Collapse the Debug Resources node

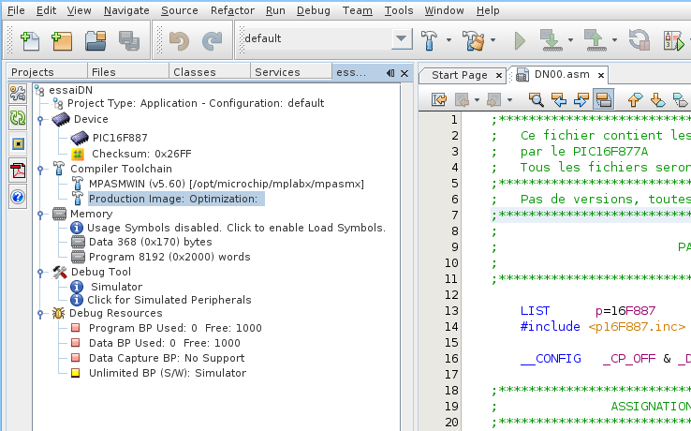[x=40, y=313]
